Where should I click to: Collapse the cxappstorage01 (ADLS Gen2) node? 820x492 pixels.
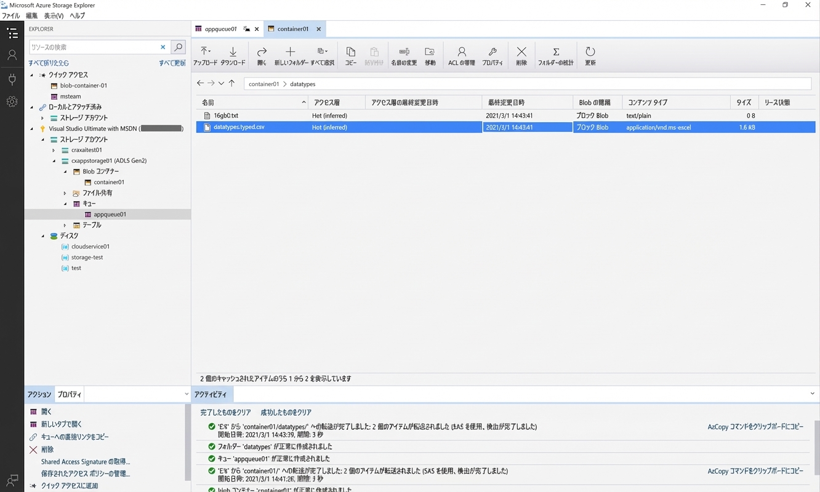(54, 161)
